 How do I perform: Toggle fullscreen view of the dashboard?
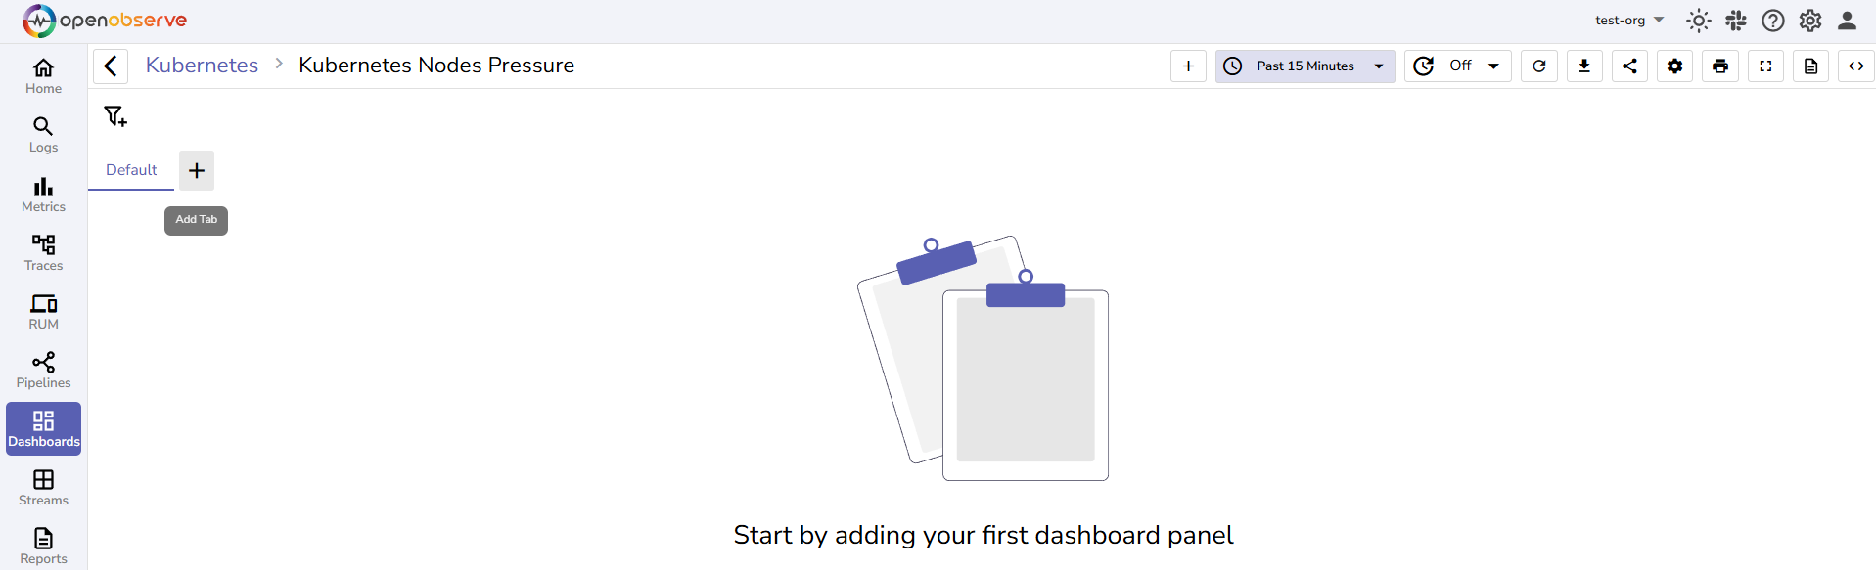click(1764, 66)
